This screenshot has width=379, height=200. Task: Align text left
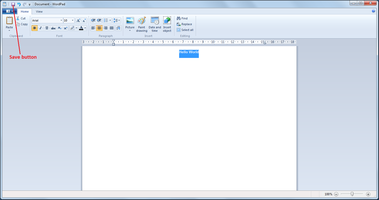93,28
